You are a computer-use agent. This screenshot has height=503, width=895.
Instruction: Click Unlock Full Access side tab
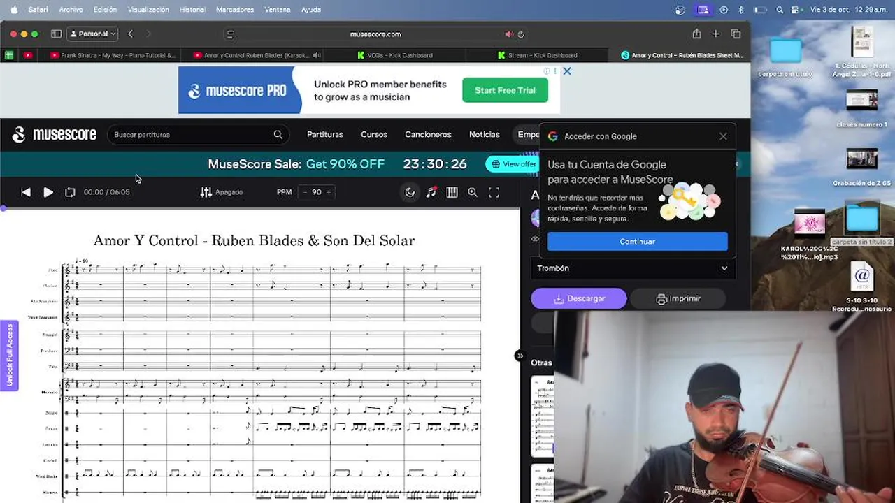tap(9, 356)
